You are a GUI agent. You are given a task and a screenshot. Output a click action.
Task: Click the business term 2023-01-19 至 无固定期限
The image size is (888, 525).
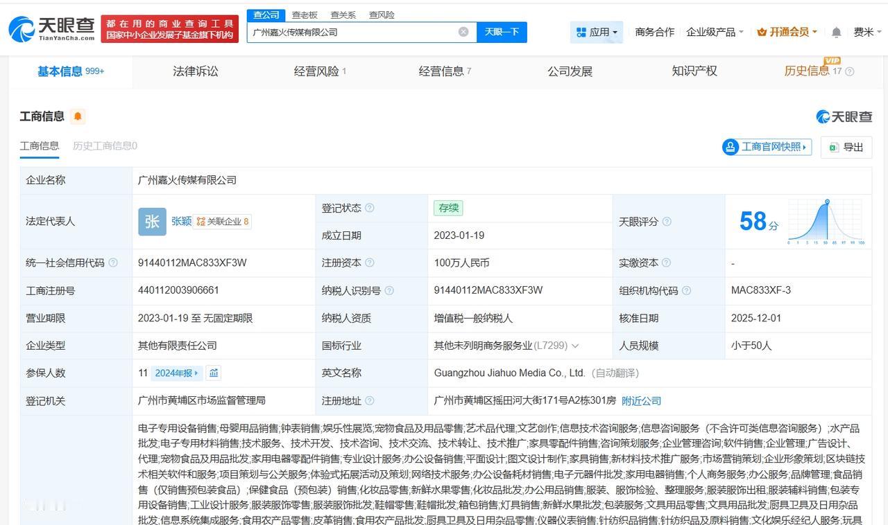196,318
